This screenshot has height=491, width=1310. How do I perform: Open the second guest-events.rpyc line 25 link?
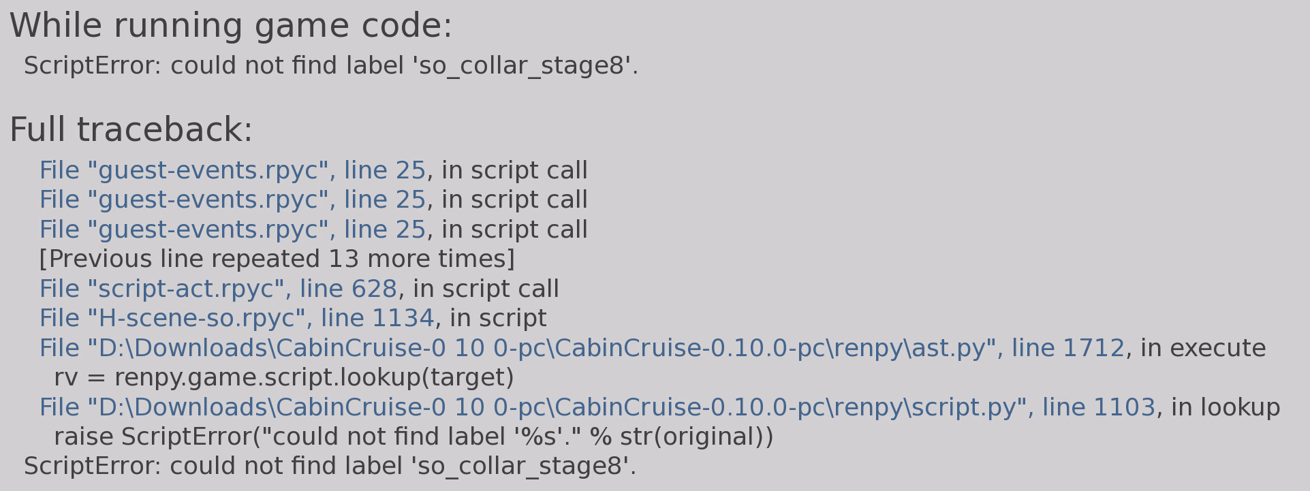pyautogui.click(x=232, y=200)
